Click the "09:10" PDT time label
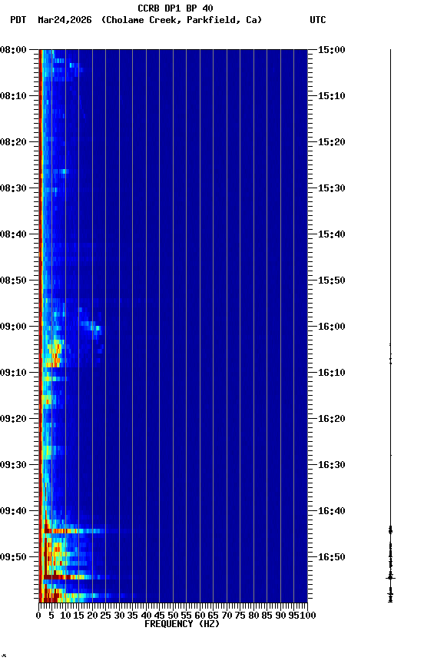Screen dimensions: 424x664 [x=13, y=373]
